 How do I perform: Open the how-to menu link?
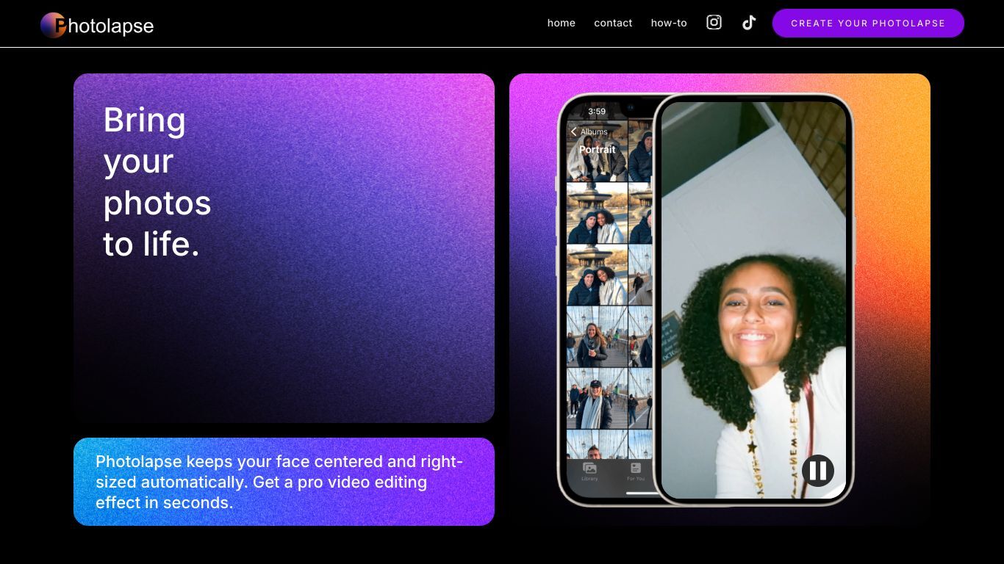(669, 23)
